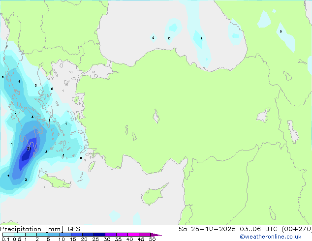Viewport: 312px width, 241px height.
Task: Click the 'Precipitation [mm] GFS' title text
Action: (40, 229)
